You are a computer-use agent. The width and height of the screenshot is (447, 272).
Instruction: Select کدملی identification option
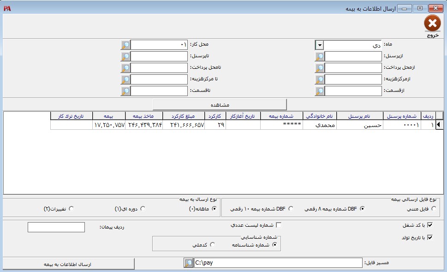pos(213,245)
